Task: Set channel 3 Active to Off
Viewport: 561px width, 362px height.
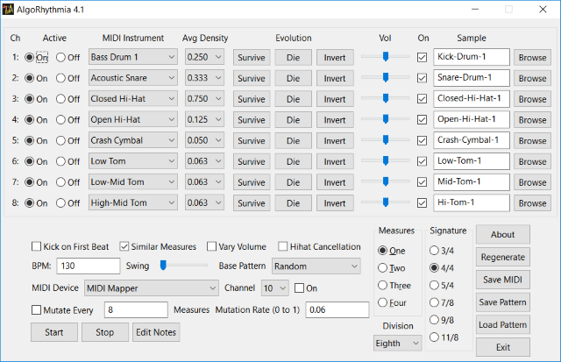Action: [x=60, y=98]
